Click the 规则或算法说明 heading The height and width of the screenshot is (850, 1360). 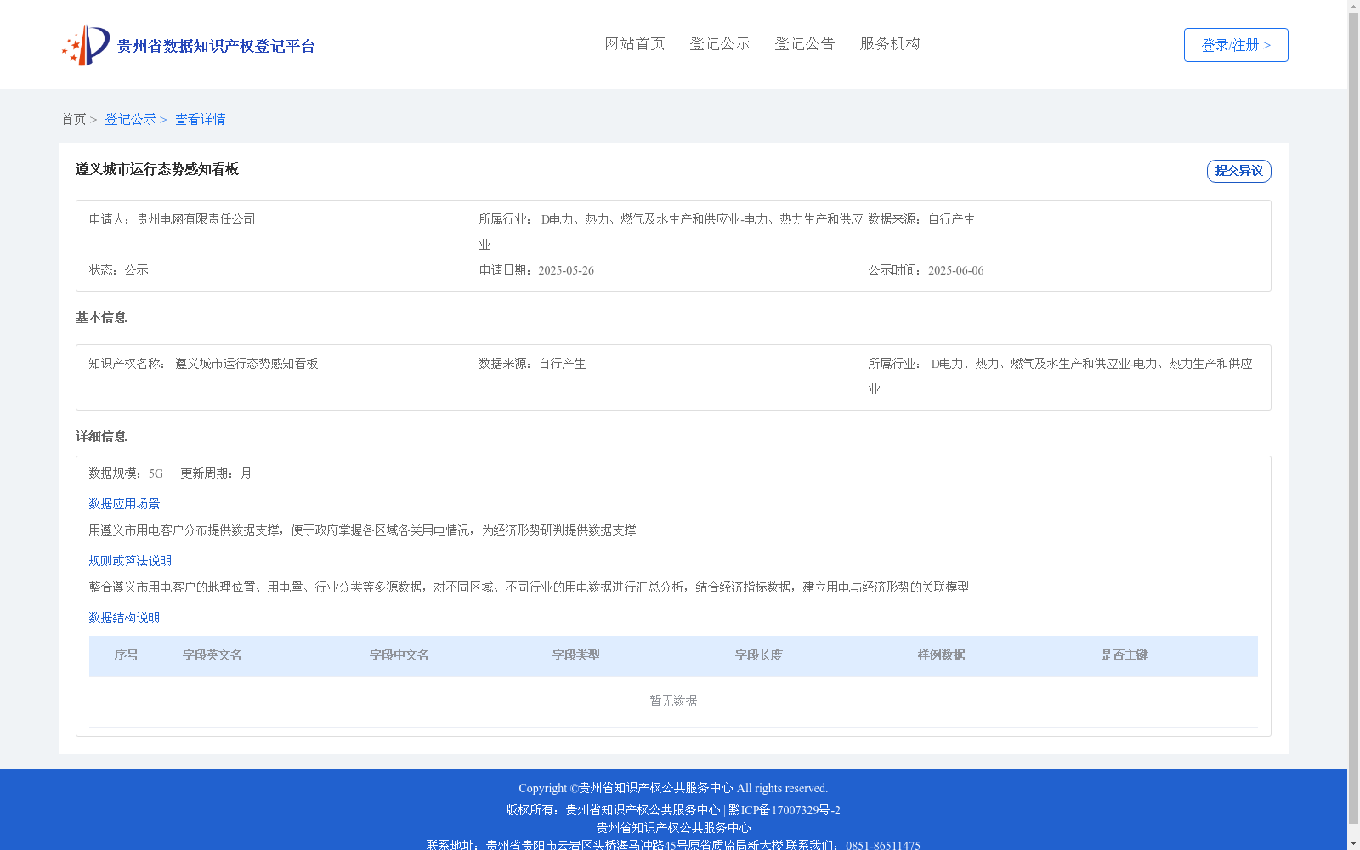(x=130, y=561)
